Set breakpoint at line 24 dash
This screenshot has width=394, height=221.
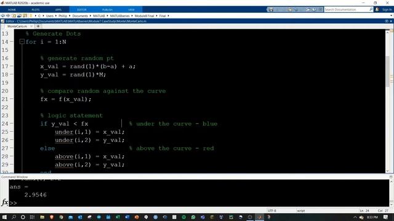tap(12, 123)
